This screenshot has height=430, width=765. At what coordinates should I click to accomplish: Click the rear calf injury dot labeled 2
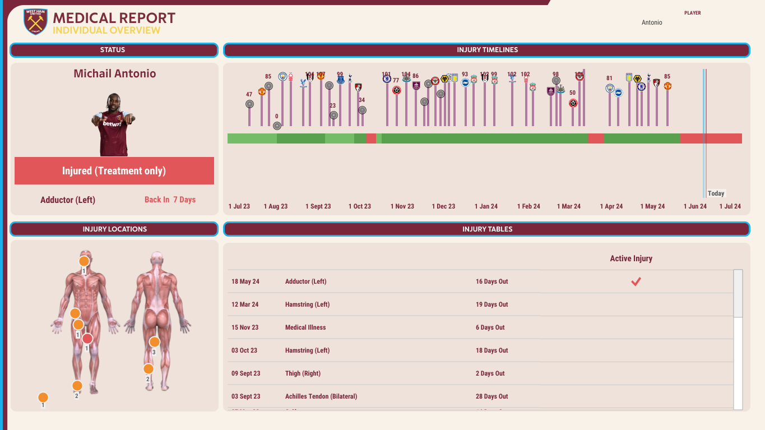[149, 369]
